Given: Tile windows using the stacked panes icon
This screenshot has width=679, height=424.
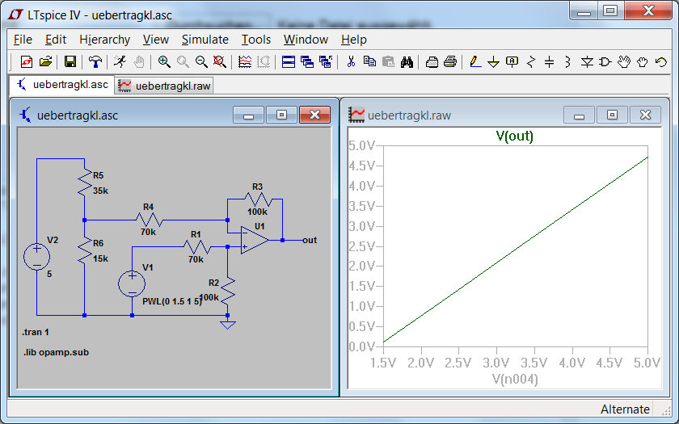Looking at the screenshot, I should coord(289,62).
